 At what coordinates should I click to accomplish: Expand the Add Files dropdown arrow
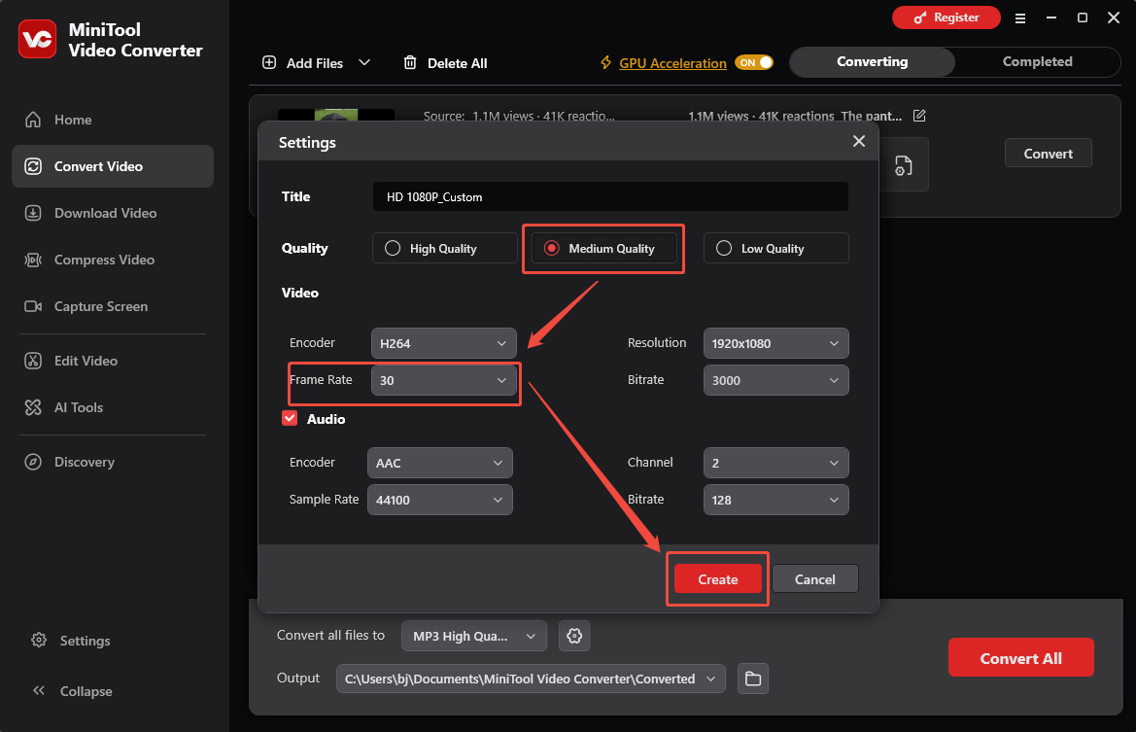364,62
